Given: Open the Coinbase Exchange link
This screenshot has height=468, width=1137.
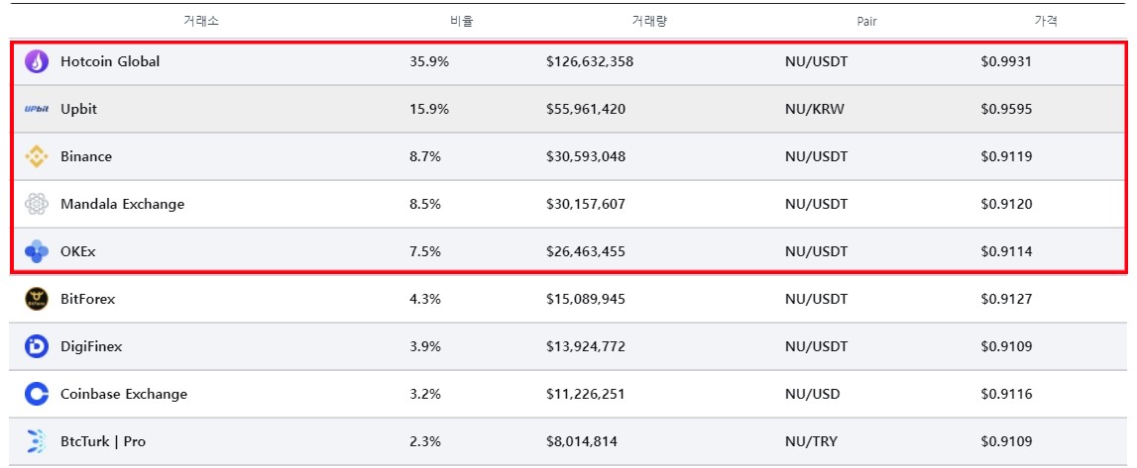Looking at the screenshot, I should [x=124, y=394].
